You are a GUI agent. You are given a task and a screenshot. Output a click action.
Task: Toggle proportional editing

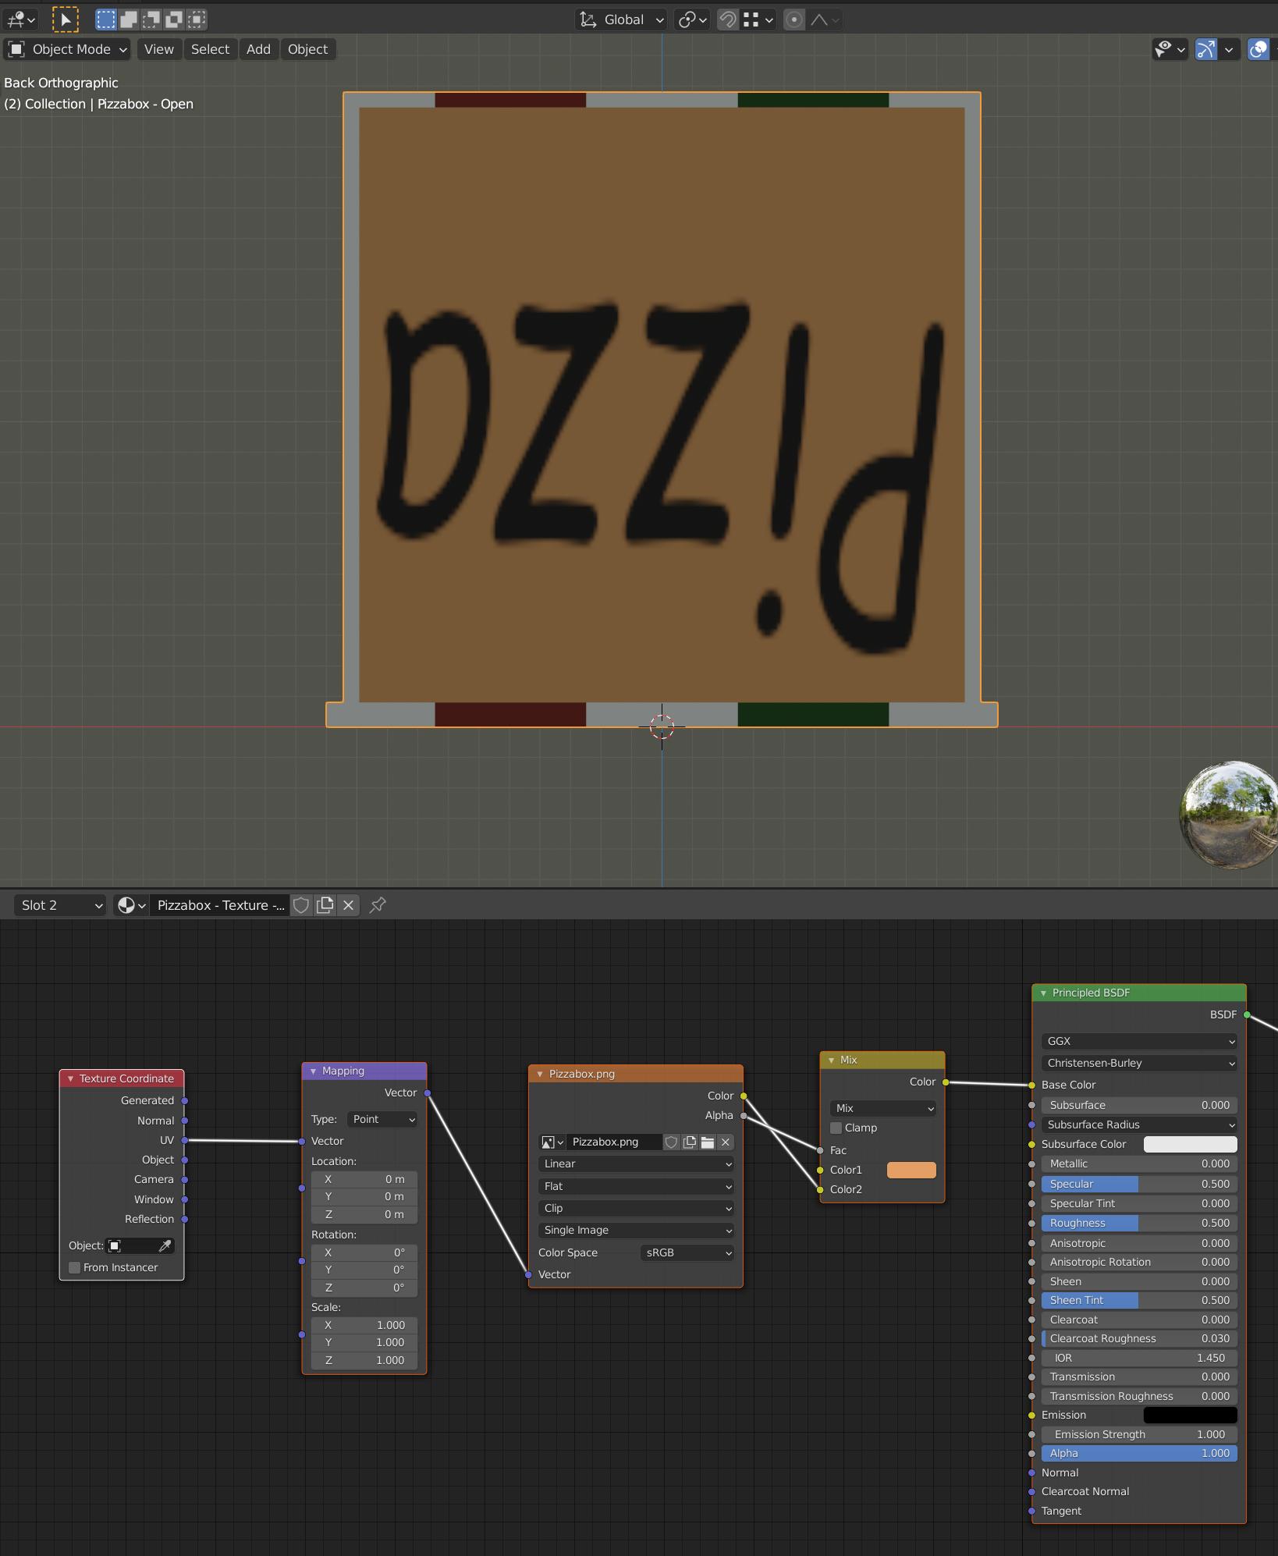click(794, 20)
